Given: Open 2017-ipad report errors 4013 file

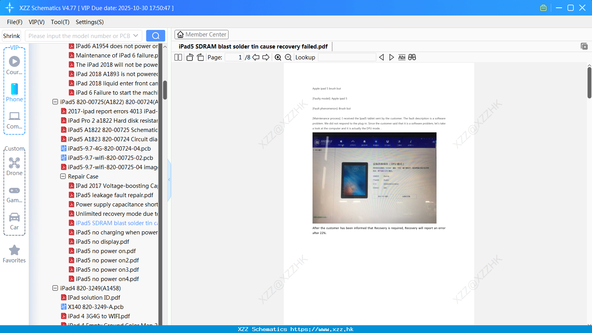Looking at the screenshot, I should pyautogui.click(x=113, y=111).
